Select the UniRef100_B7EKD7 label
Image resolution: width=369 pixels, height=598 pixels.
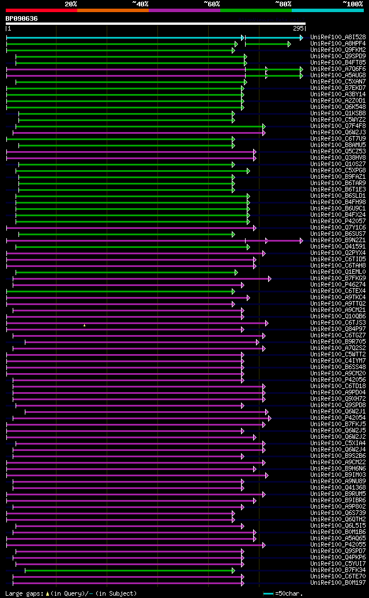pos(338,88)
